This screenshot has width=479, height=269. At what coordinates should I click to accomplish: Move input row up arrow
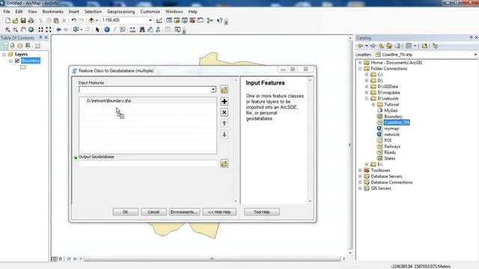click(x=225, y=123)
